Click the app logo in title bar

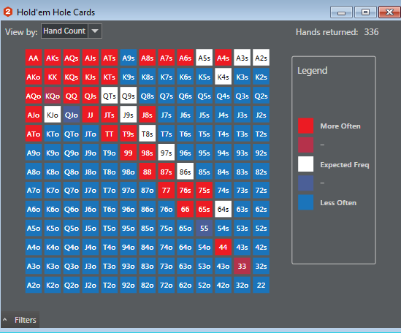8,12
